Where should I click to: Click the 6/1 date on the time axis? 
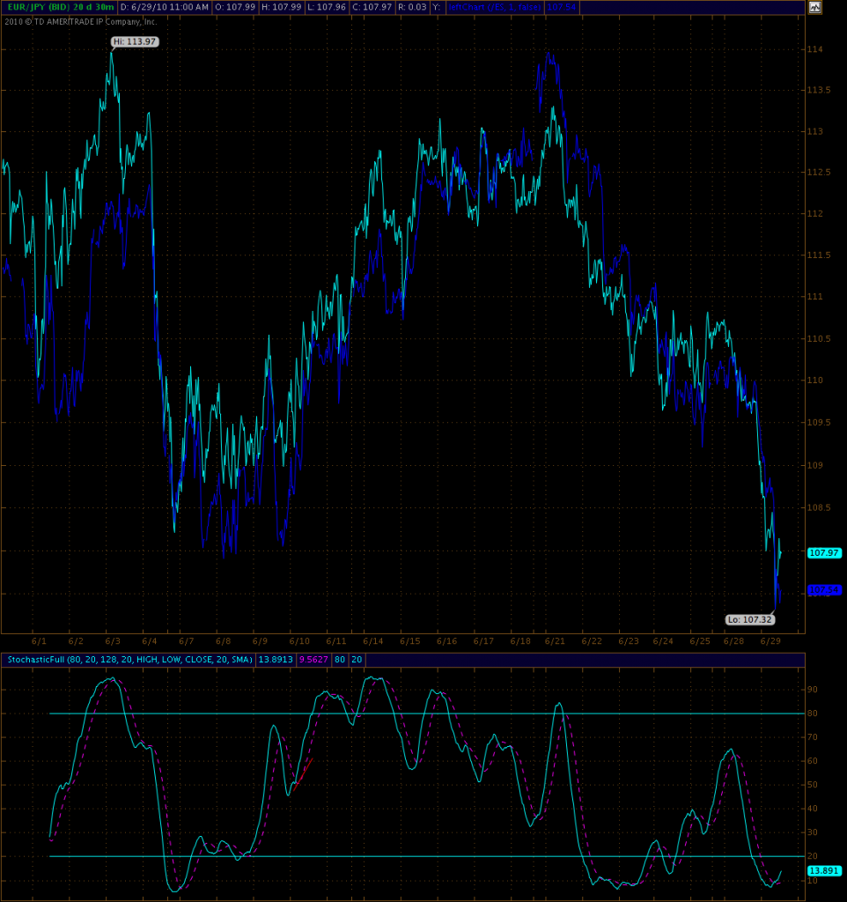(39, 641)
